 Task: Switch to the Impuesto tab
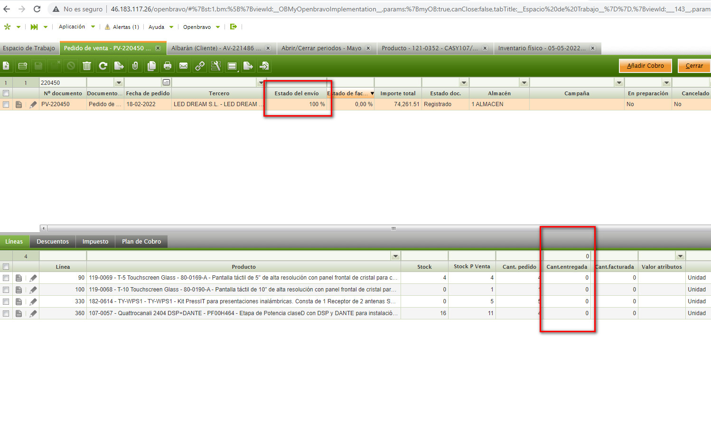95,242
